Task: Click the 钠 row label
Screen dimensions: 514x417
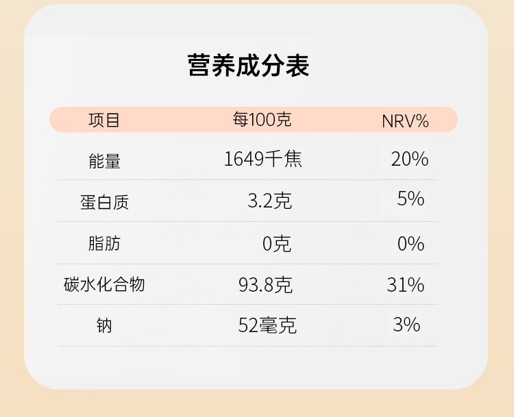Action: (x=104, y=325)
